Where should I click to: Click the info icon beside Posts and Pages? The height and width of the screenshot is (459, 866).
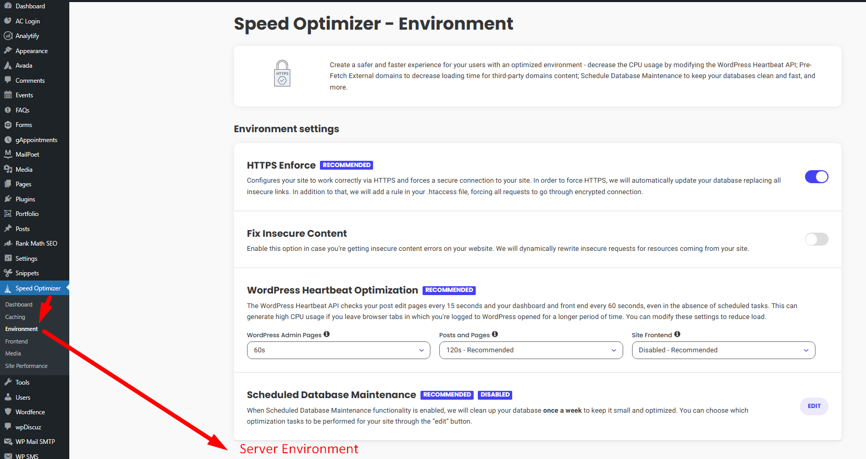click(x=495, y=334)
